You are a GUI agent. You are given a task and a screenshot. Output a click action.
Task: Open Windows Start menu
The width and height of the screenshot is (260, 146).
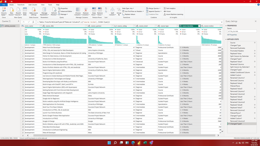point(109,143)
